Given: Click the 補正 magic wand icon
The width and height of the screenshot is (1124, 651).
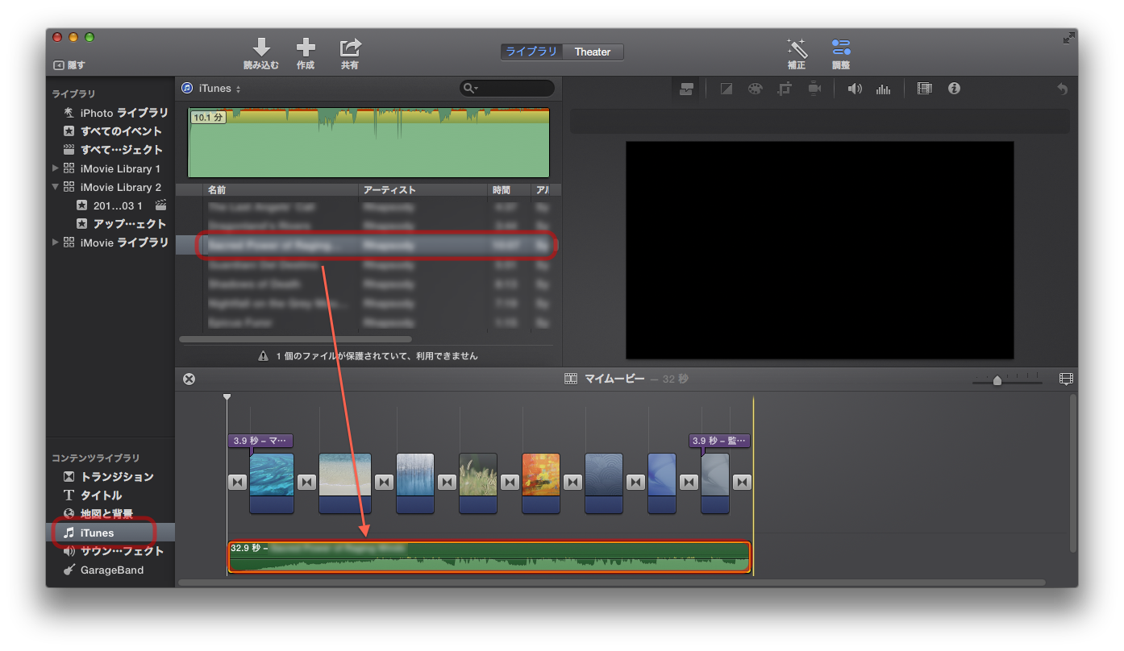Looking at the screenshot, I should (797, 48).
